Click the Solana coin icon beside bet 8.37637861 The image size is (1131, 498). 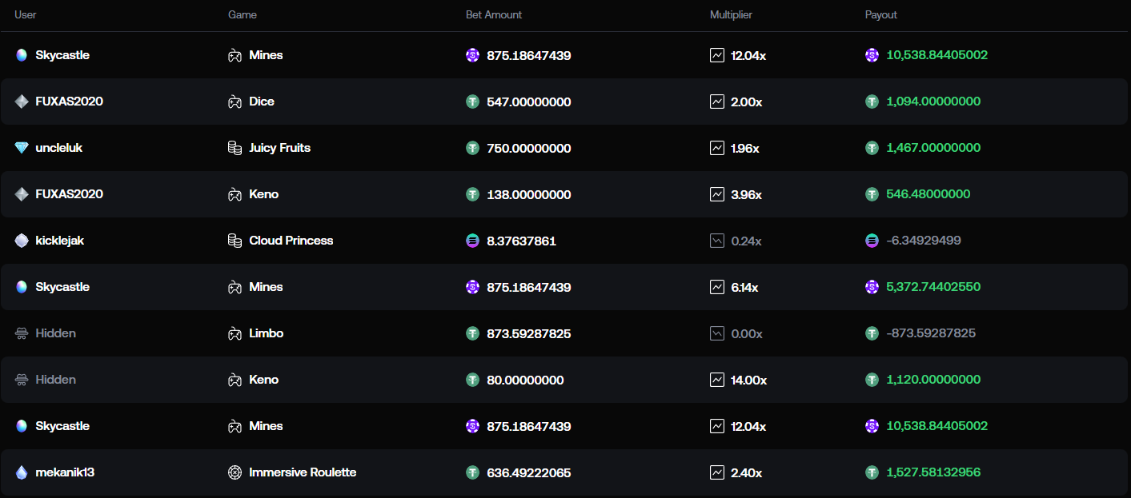point(472,241)
